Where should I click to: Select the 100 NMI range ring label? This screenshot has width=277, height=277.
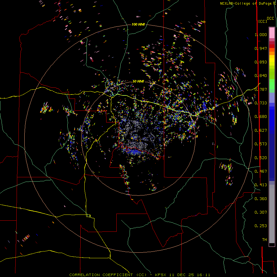click(138, 24)
